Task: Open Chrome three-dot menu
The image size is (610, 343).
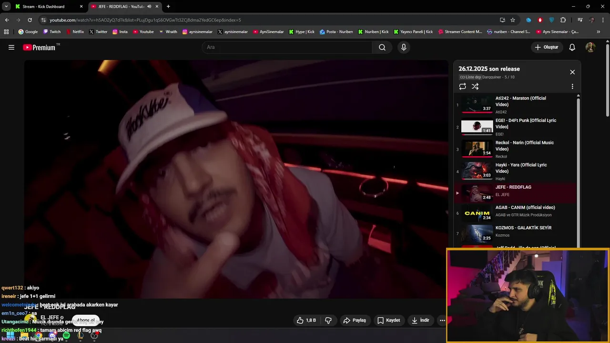Action: 603,20
